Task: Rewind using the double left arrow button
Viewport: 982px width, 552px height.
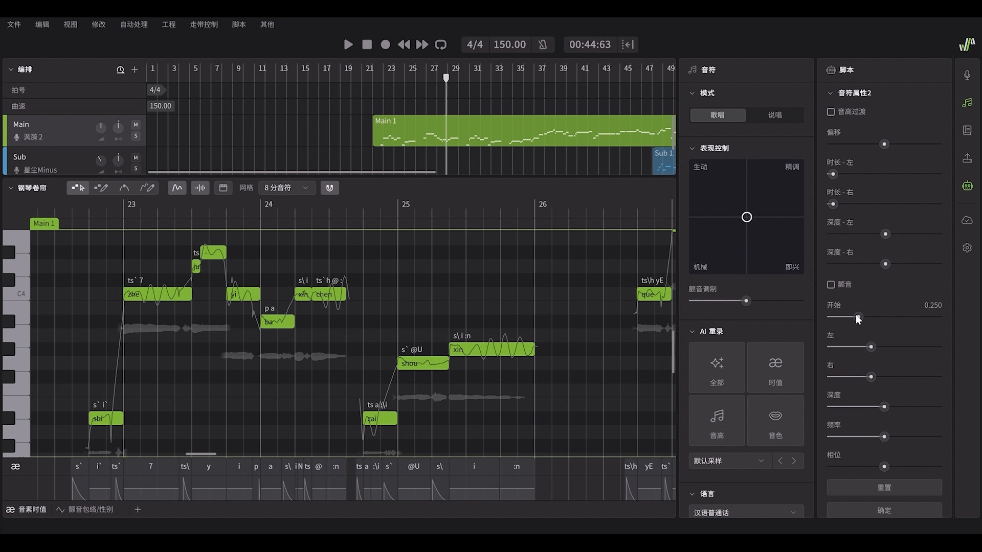Action: pos(404,44)
